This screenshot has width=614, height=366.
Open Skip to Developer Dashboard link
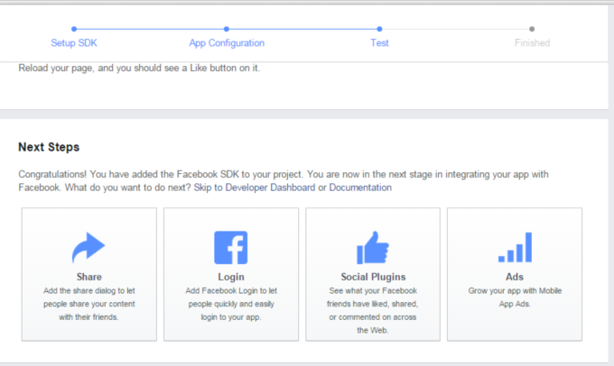coord(255,188)
